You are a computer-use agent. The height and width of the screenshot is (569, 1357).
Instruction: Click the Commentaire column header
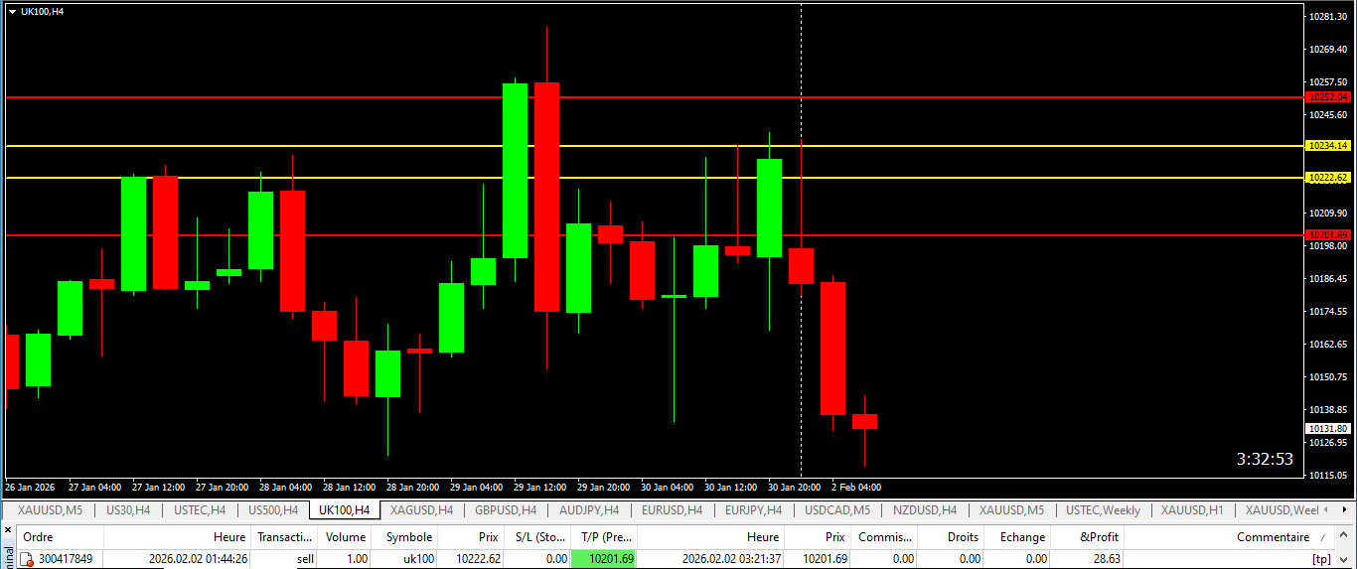point(1273,537)
